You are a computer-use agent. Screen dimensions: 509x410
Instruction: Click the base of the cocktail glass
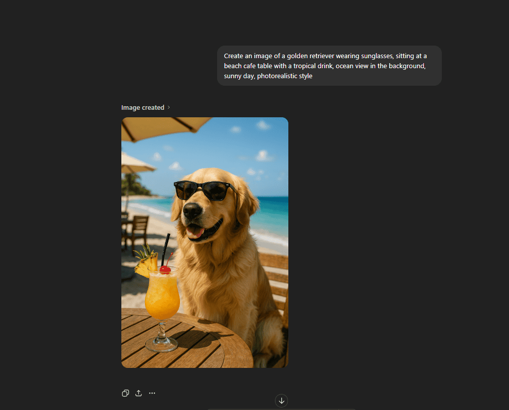[161, 345]
